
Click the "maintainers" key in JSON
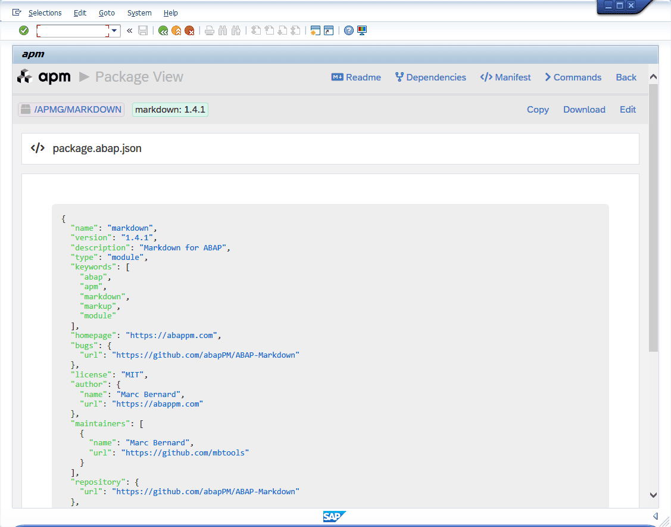(x=100, y=424)
